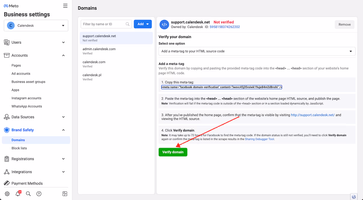Collapse the Accounts section chevron
363x200 pixels.
[63, 55]
